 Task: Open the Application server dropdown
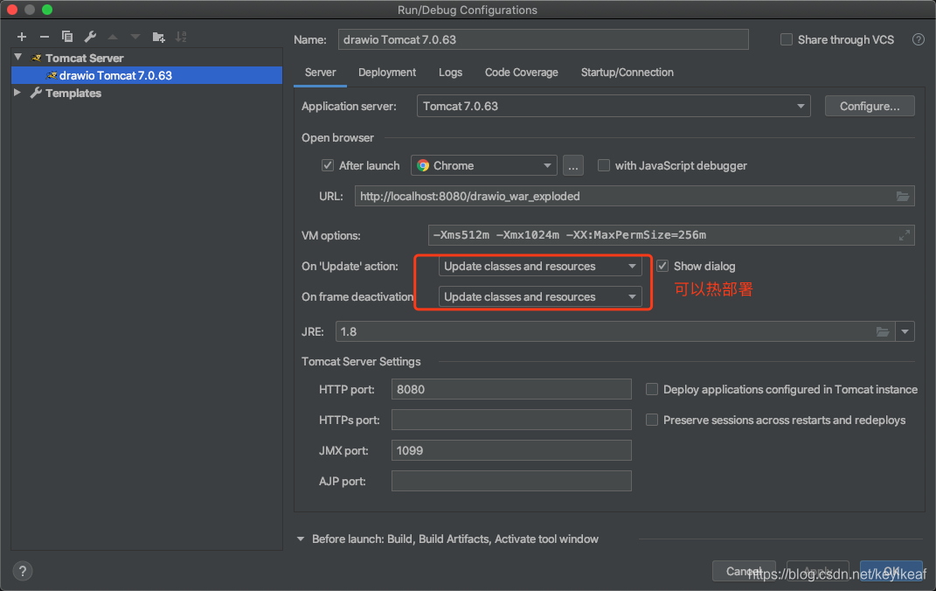tap(613, 107)
